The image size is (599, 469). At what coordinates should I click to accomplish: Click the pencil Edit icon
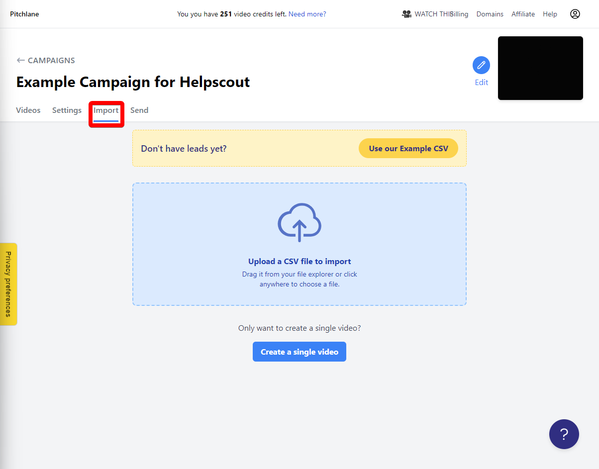(x=481, y=65)
